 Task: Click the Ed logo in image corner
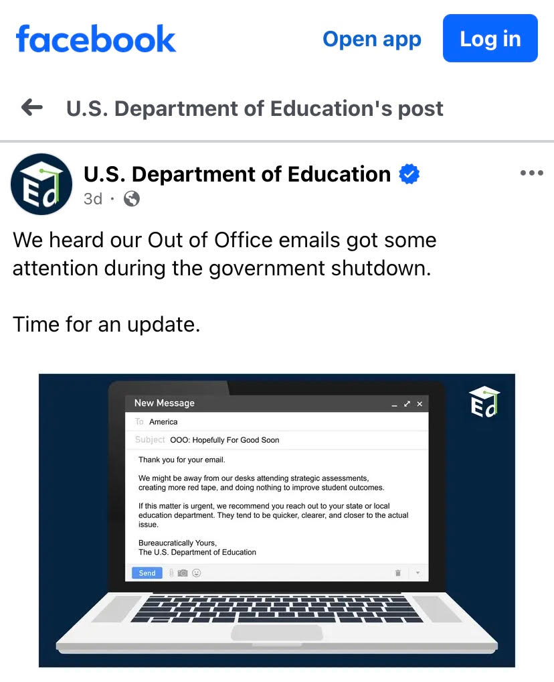tap(483, 402)
